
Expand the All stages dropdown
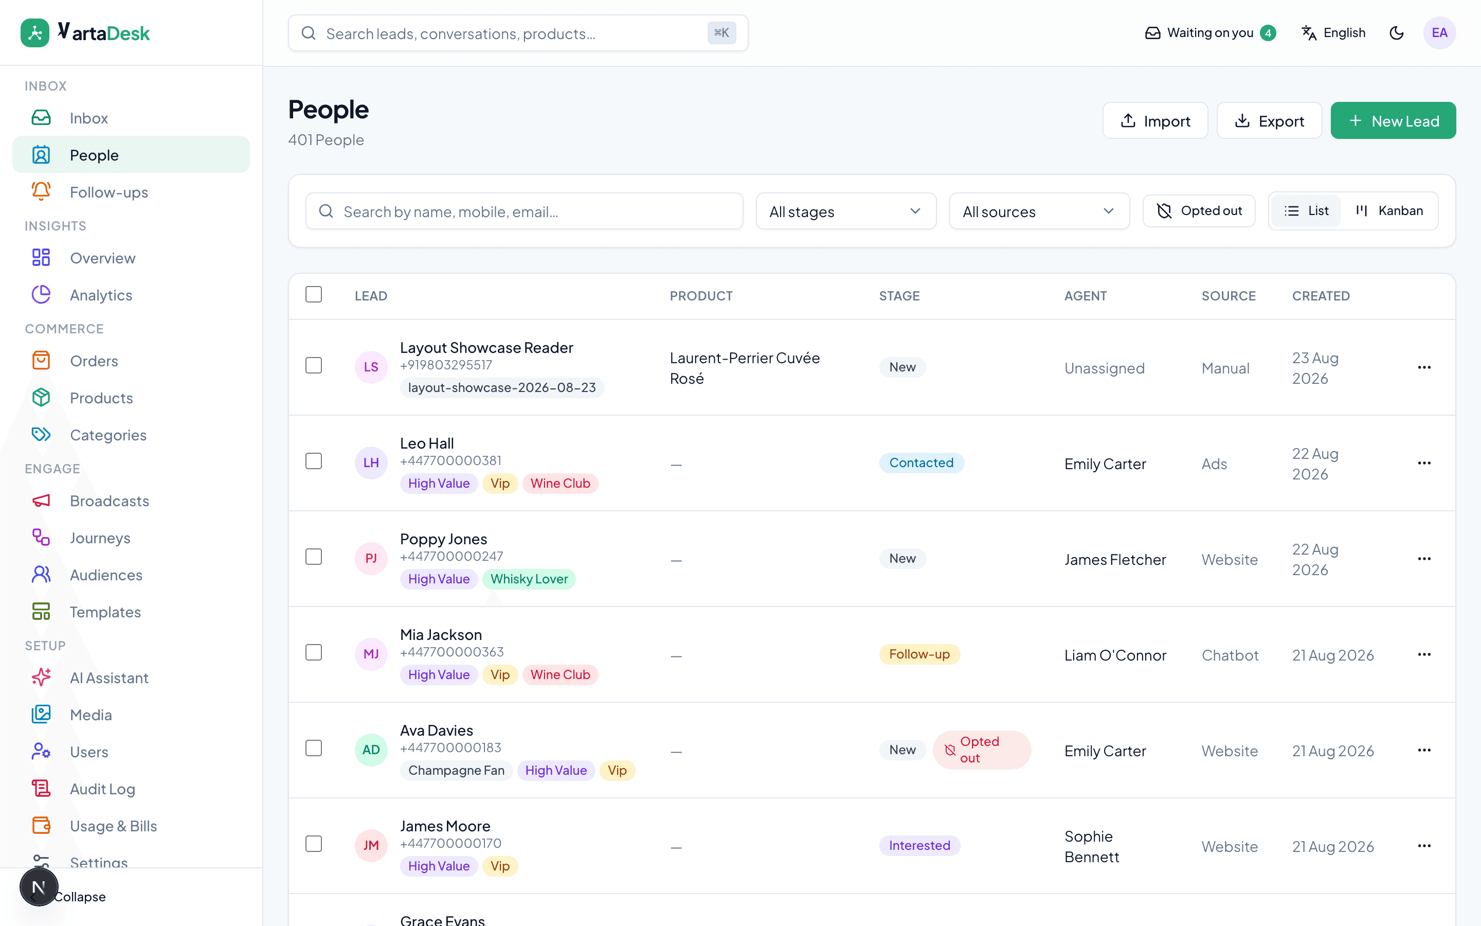tap(846, 211)
